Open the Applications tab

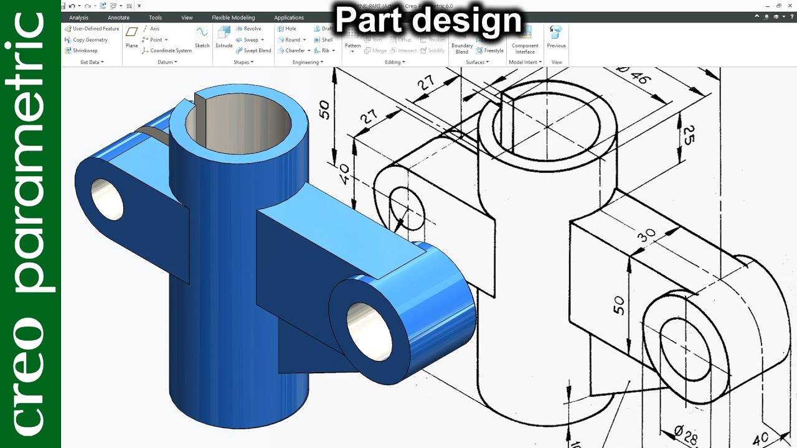[x=289, y=17]
